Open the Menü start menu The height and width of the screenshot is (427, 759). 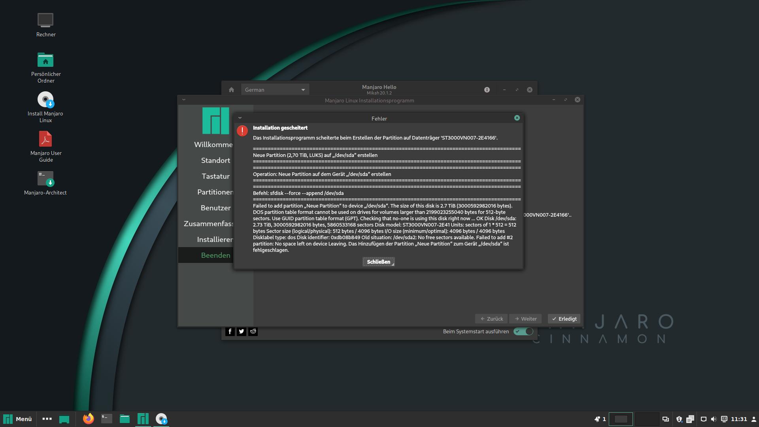coord(18,419)
